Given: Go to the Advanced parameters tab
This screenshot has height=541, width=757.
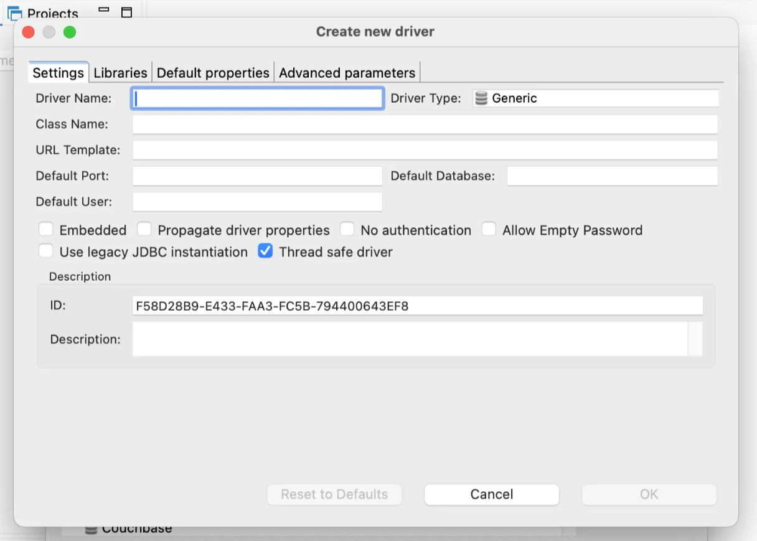Looking at the screenshot, I should (x=347, y=73).
